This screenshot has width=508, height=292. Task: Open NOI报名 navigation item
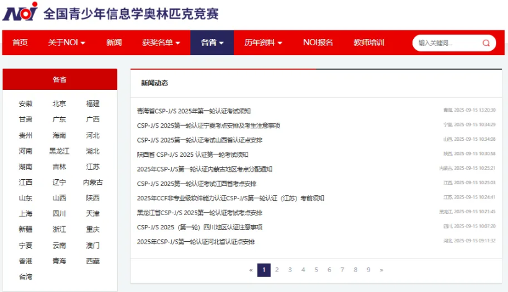click(318, 43)
